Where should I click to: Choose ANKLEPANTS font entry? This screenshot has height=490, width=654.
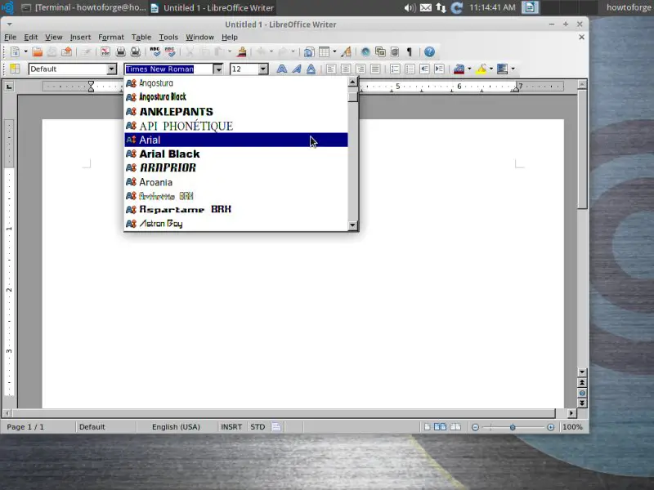(x=236, y=111)
